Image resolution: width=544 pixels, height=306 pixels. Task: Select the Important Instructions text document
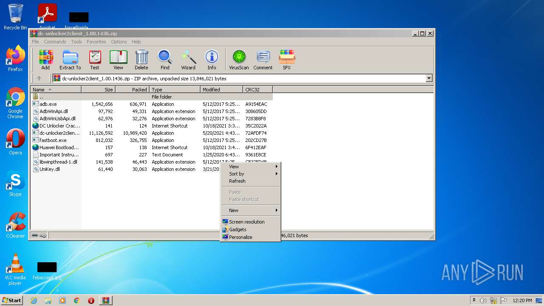(152, 155)
